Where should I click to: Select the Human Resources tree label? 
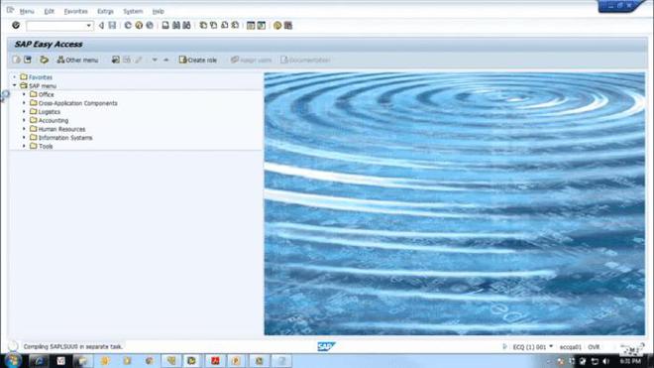(61, 129)
